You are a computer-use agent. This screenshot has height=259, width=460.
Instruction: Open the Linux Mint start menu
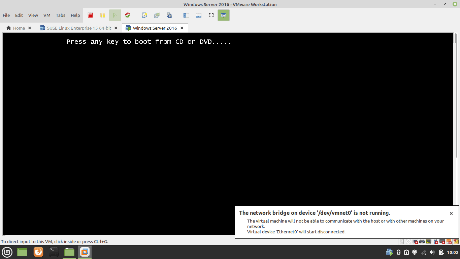7,252
